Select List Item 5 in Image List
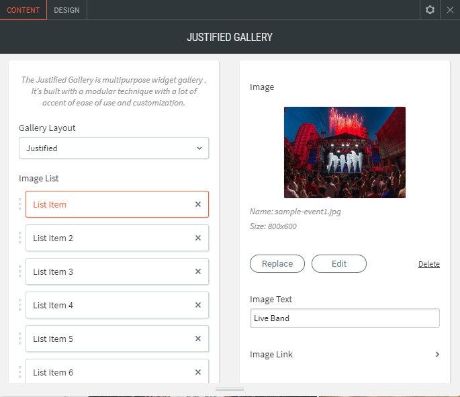 tap(107, 339)
